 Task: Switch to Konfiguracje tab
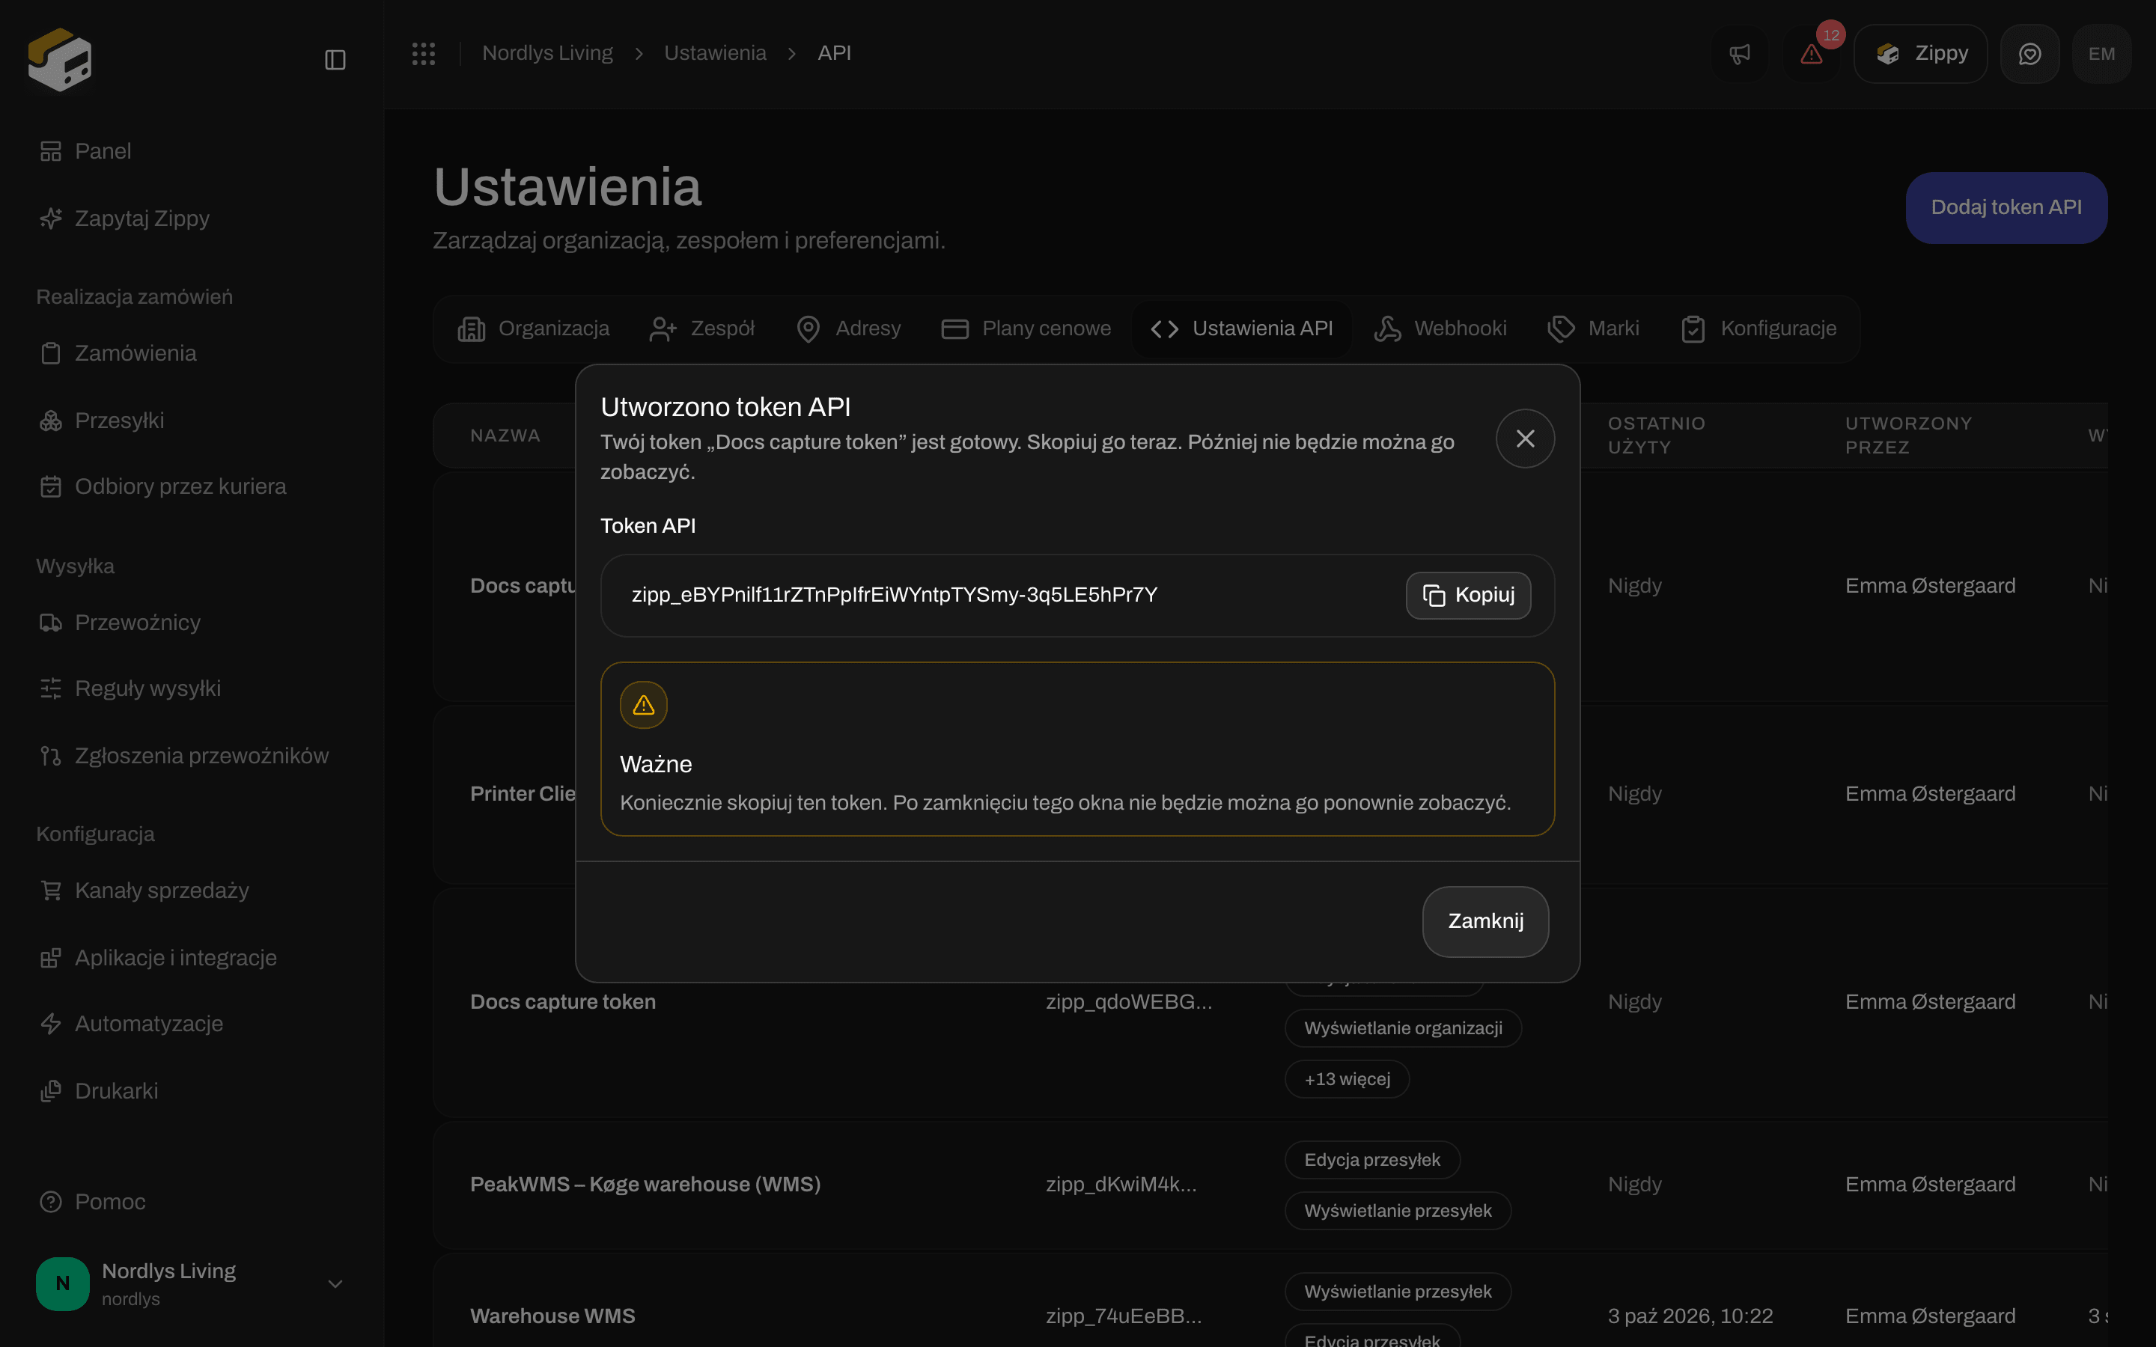pos(1758,329)
